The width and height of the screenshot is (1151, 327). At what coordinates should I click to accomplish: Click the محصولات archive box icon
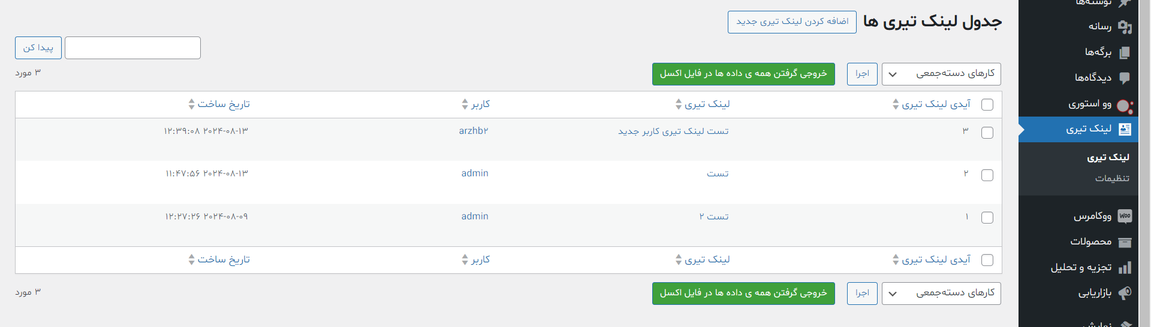1125,242
